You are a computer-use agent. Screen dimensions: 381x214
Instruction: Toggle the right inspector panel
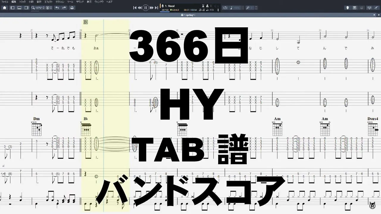click(26, 8)
